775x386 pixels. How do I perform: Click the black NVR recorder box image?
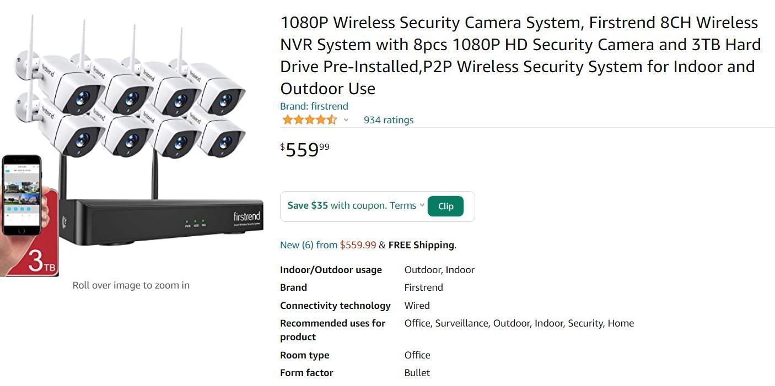tap(160, 220)
